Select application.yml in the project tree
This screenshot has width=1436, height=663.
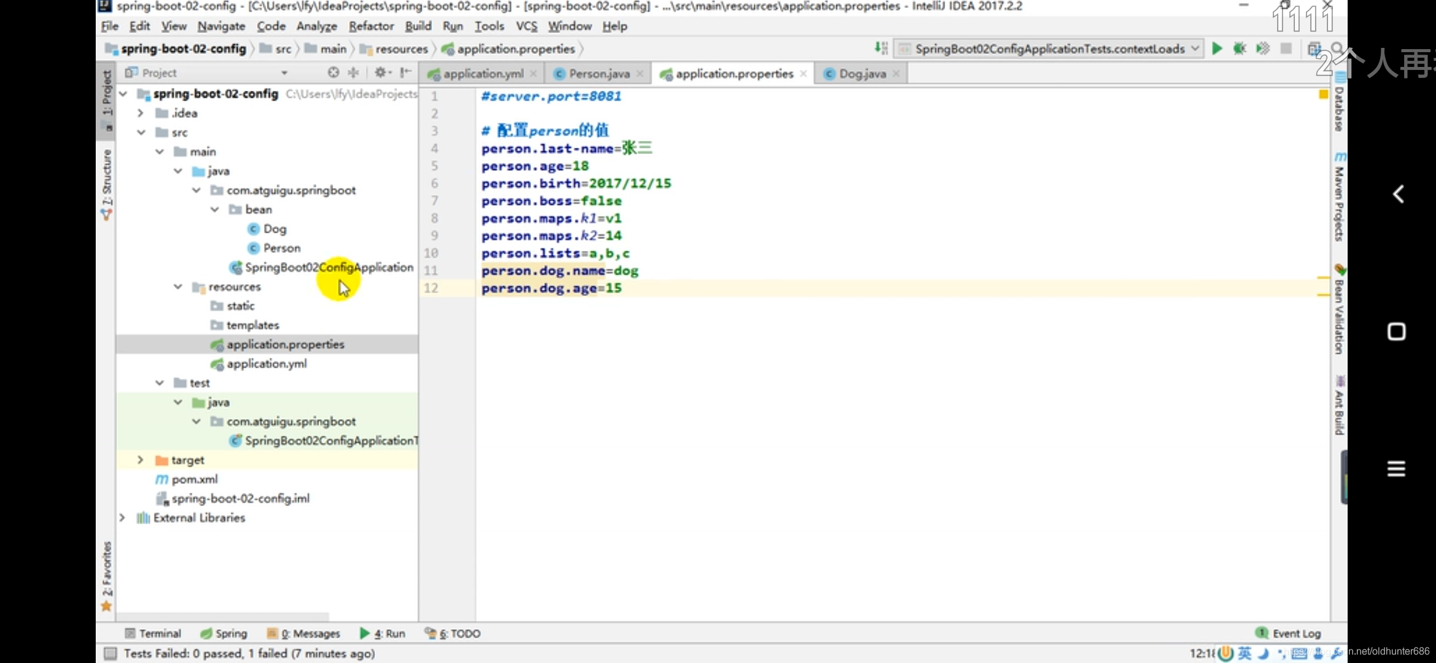266,363
